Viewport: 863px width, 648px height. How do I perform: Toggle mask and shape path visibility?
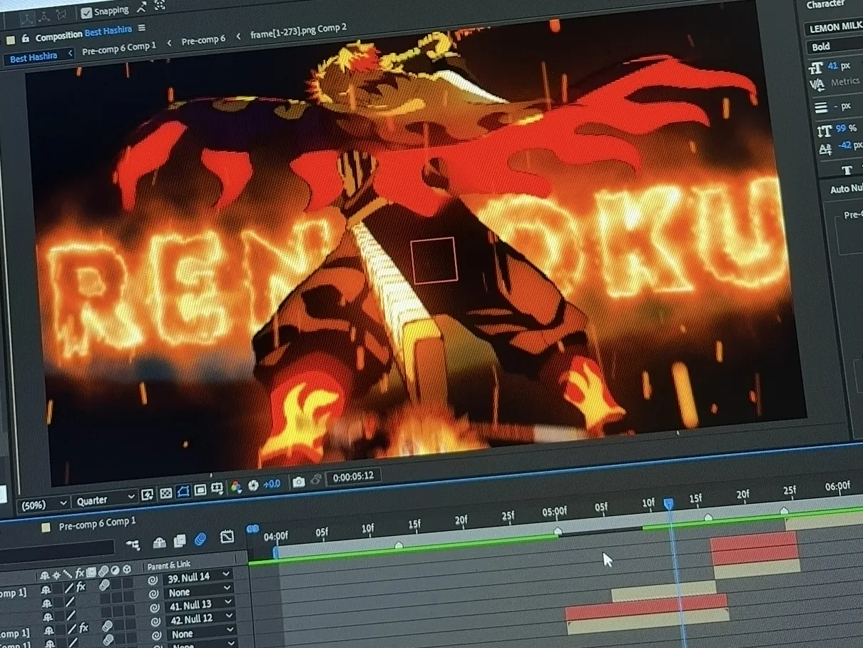[x=183, y=492]
